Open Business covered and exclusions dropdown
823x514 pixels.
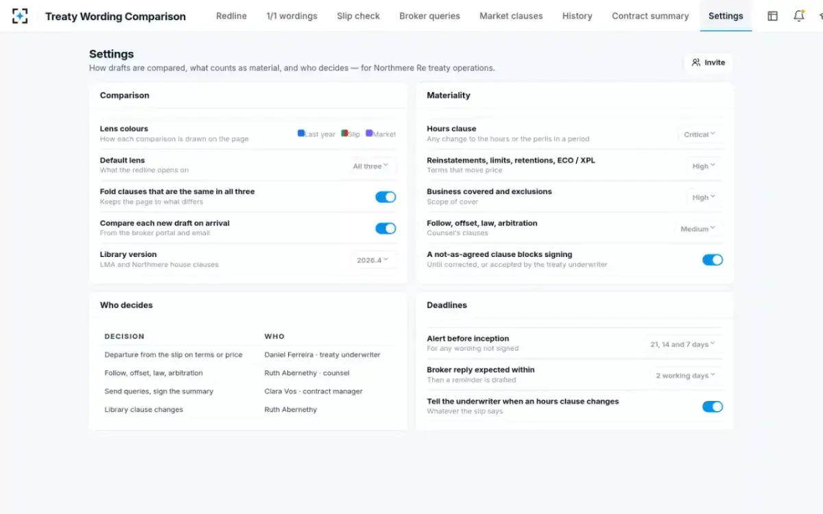704,197
